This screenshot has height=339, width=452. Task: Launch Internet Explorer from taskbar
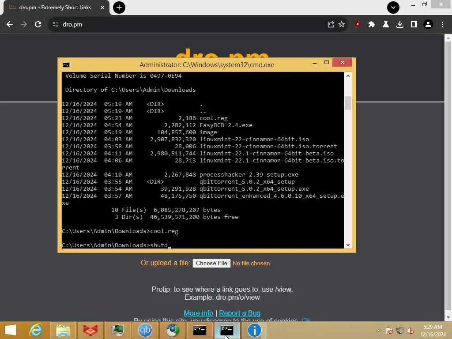pos(36,330)
